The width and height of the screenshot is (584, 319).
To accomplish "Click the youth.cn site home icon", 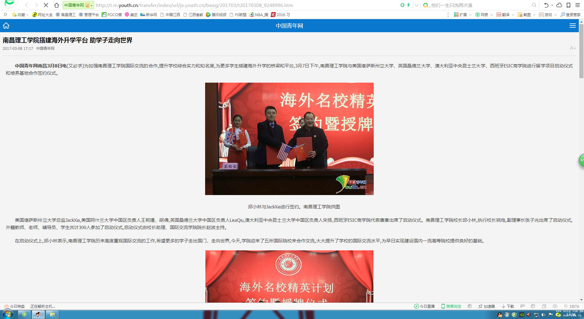I will (x=6, y=26).
